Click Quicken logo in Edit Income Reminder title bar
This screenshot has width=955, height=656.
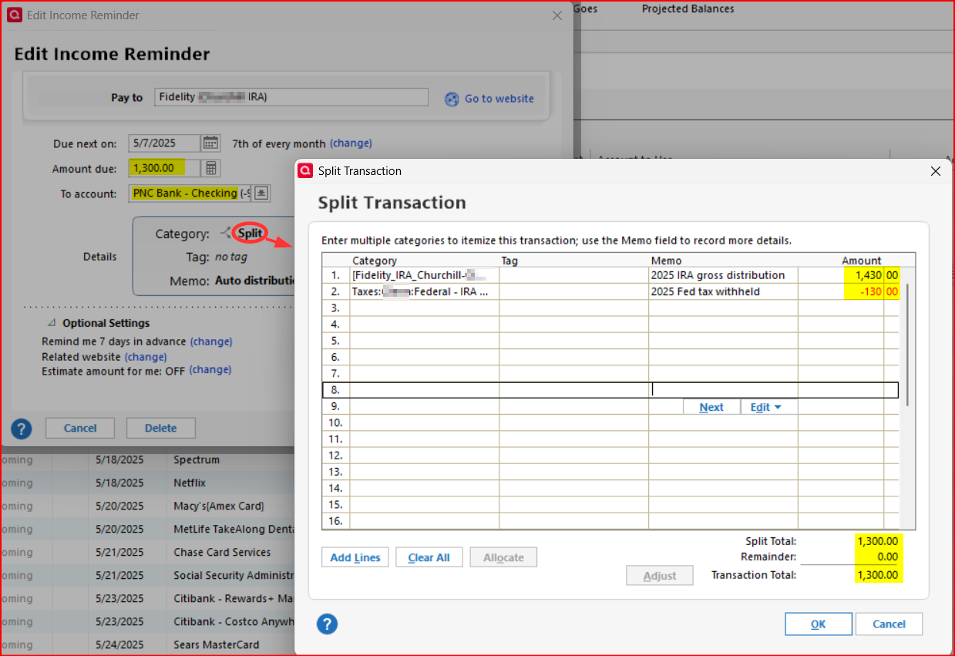(14, 15)
